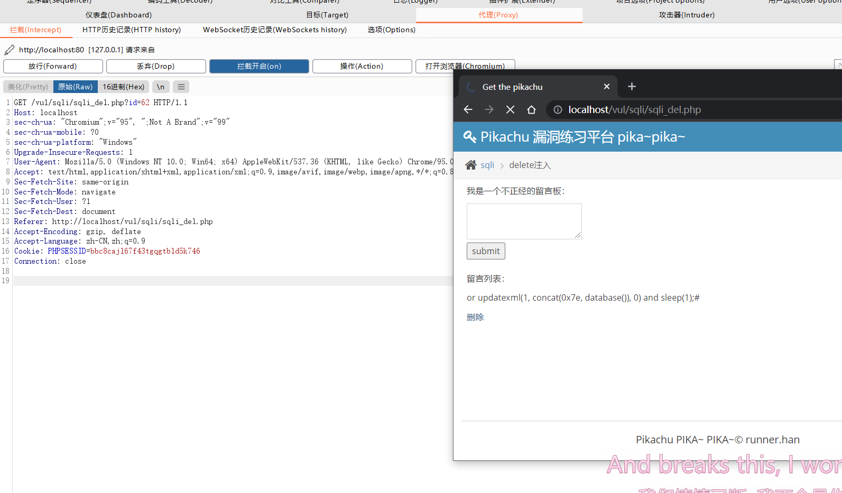Open the Action menu
This screenshot has width=842, height=493.
[362, 66]
